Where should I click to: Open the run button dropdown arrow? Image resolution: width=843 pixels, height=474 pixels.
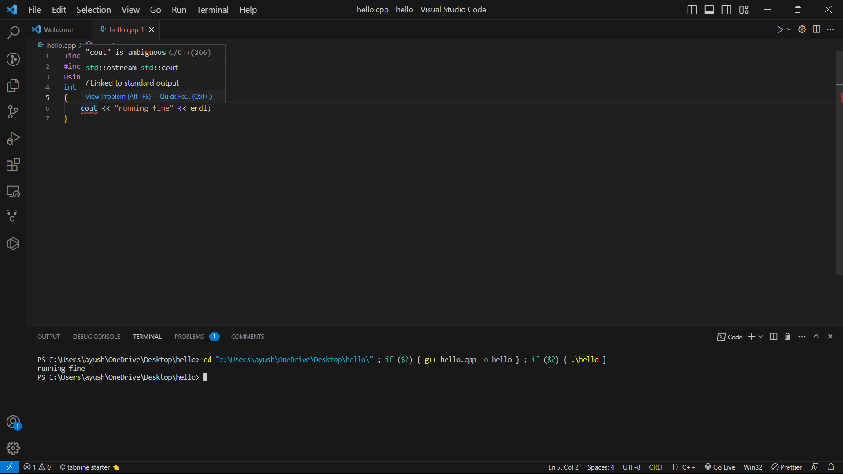tap(789, 29)
